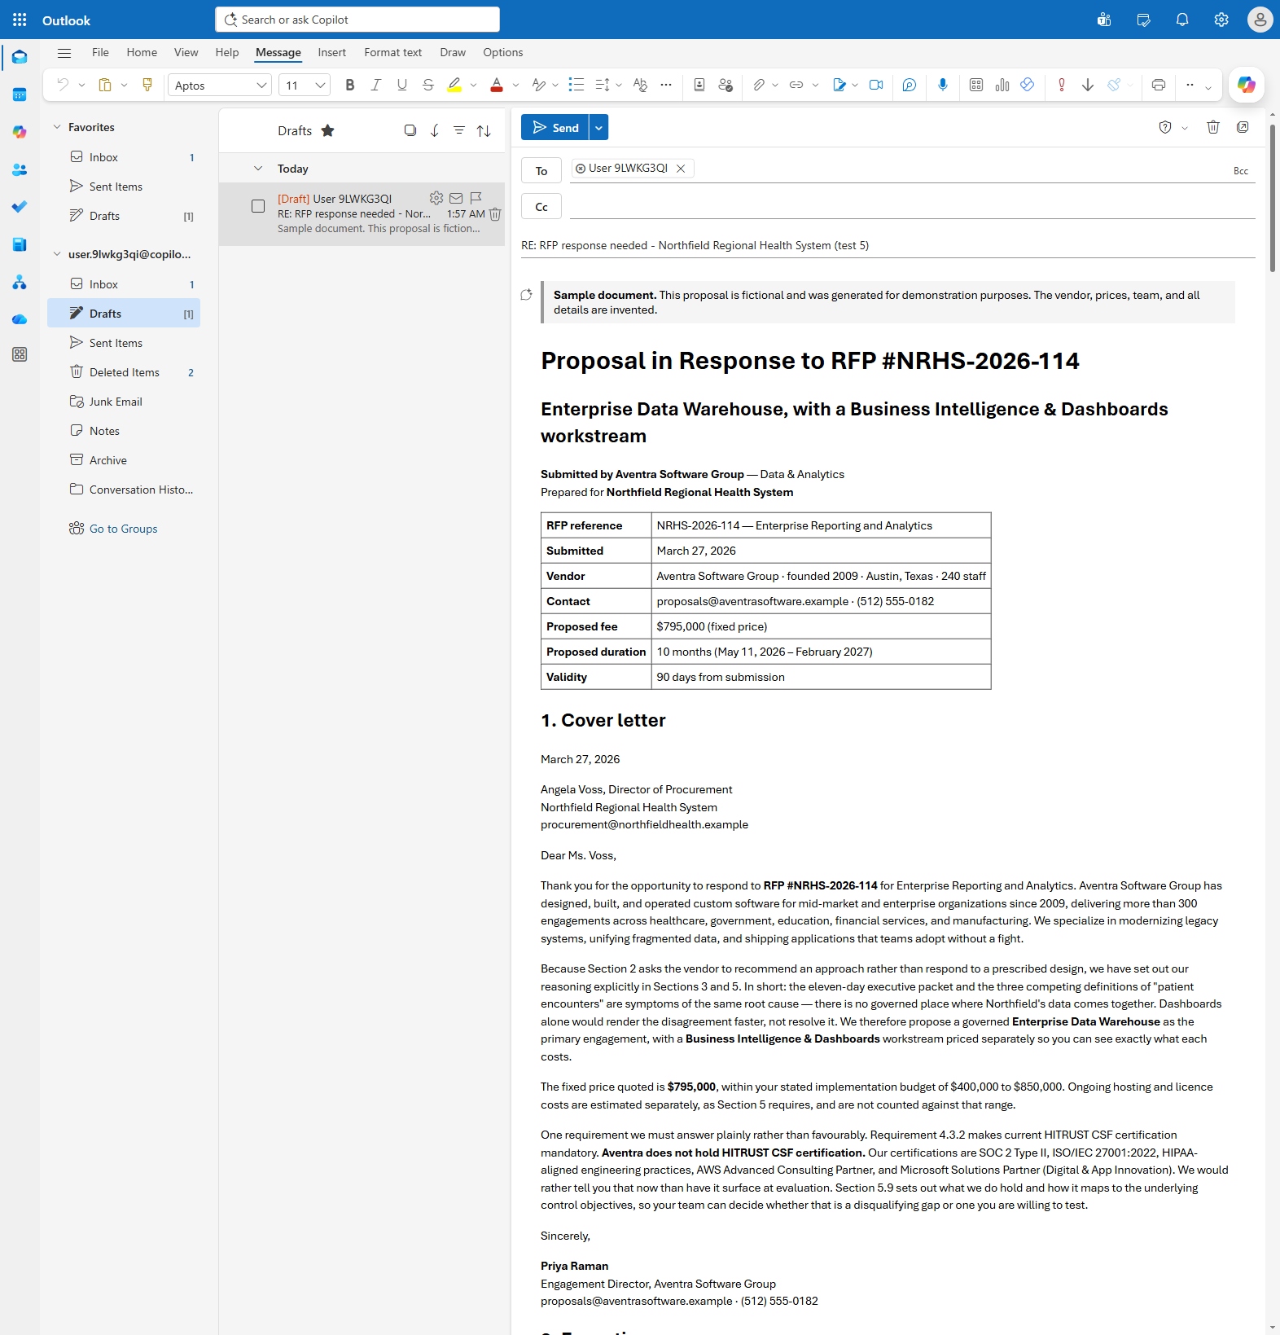The height and width of the screenshot is (1335, 1280).
Task: Open the notifications bell
Action: coord(1182,20)
